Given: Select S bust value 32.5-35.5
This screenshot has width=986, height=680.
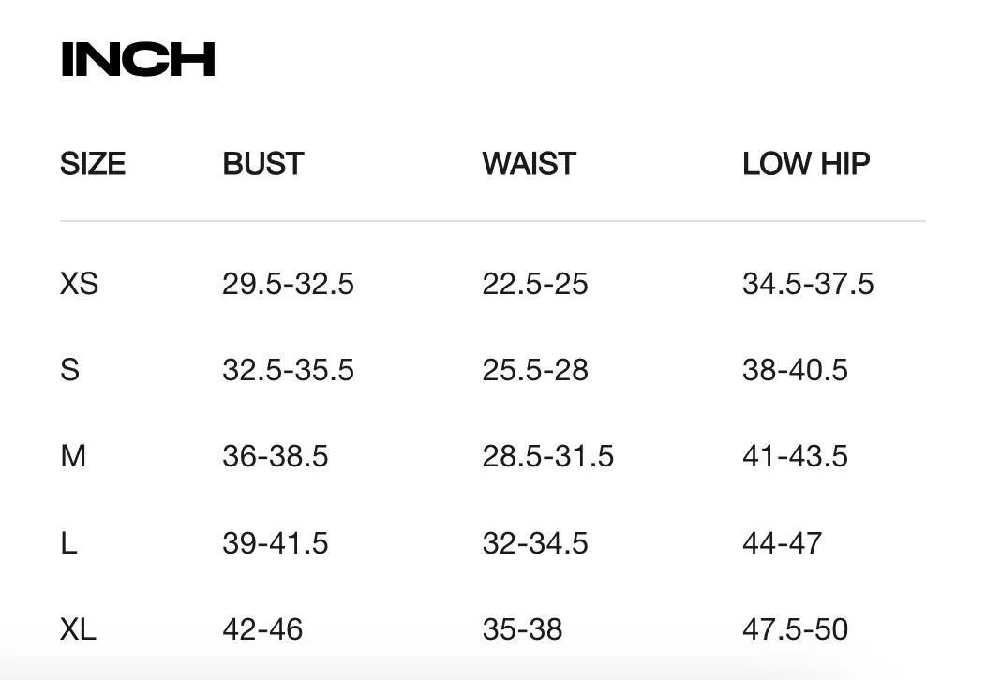Looking at the screenshot, I should point(288,370).
